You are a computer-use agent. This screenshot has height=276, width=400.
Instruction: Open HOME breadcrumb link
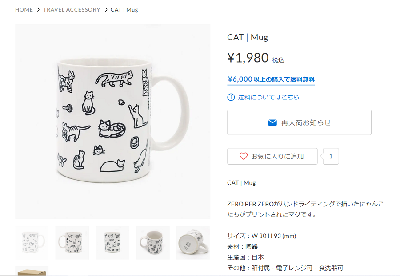[x=24, y=10]
